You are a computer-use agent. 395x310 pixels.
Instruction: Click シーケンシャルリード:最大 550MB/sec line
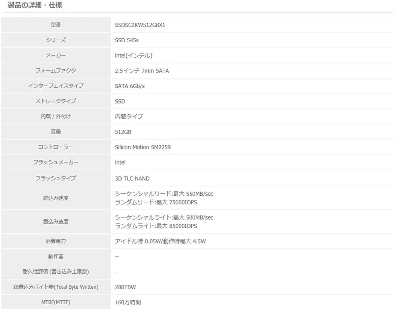tap(164, 194)
